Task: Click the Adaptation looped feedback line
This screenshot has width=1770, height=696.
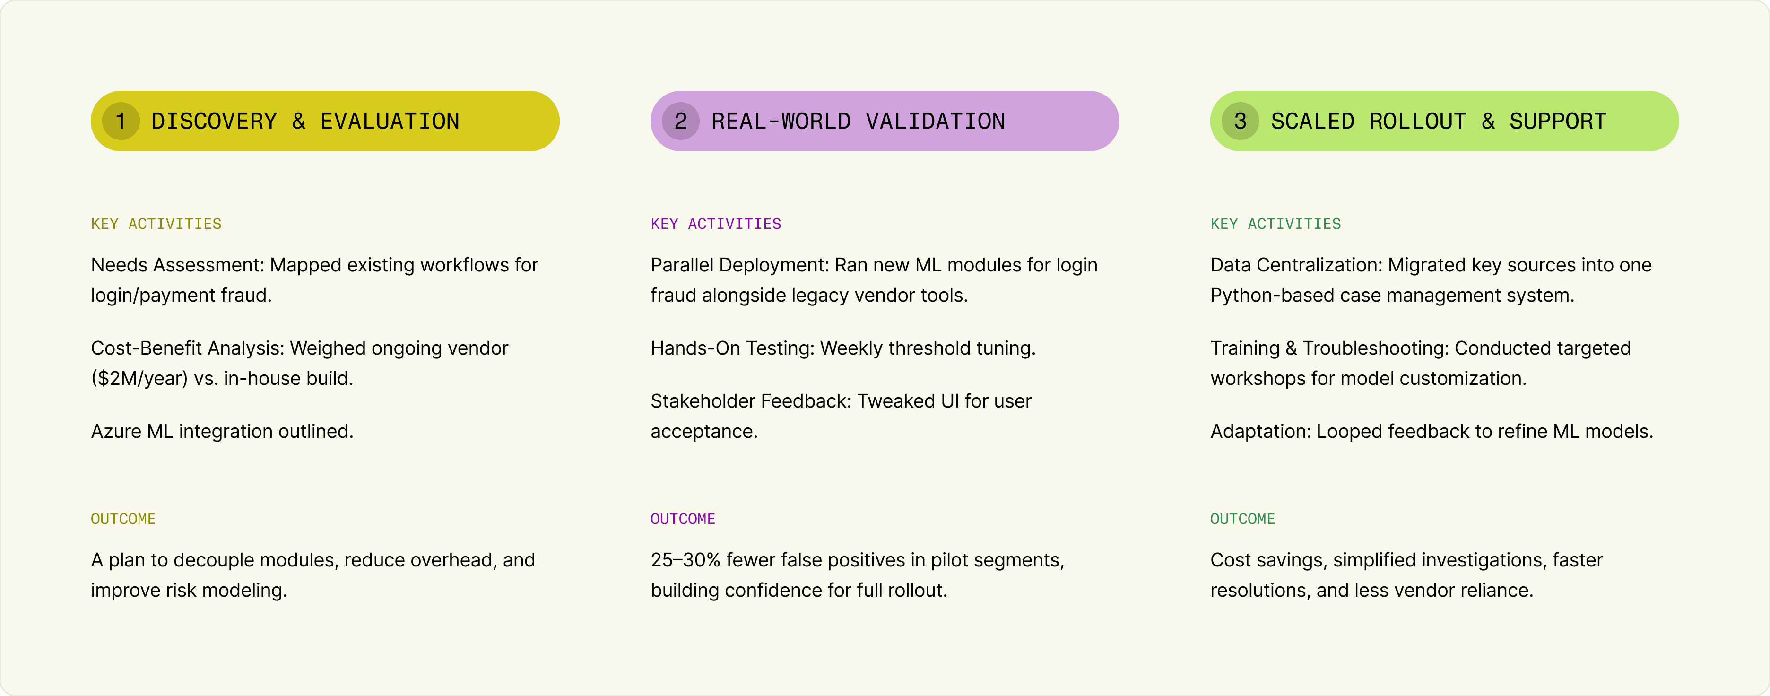Action: (x=1432, y=431)
